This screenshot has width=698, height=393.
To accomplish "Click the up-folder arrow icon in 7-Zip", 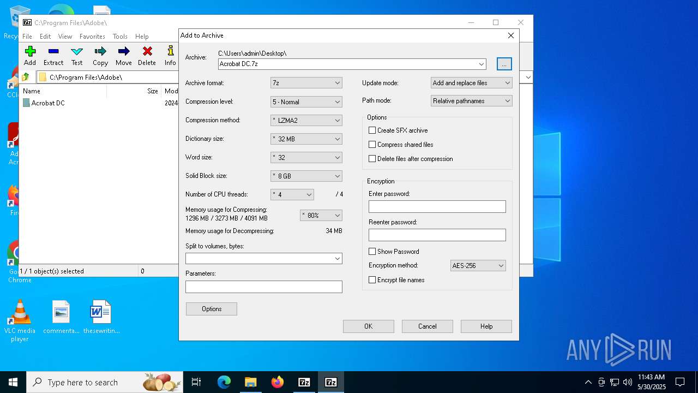I will click(x=26, y=77).
